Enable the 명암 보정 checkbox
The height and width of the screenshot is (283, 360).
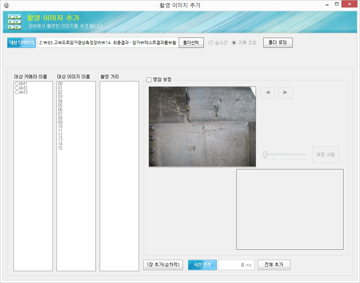[x=149, y=80]
